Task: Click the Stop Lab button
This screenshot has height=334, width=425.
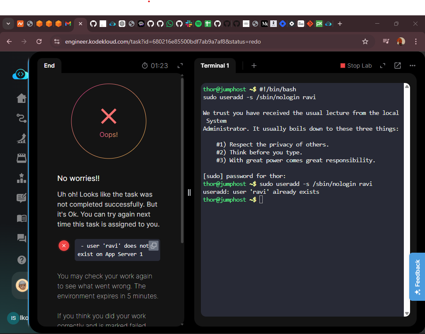Action: (356, 66)
